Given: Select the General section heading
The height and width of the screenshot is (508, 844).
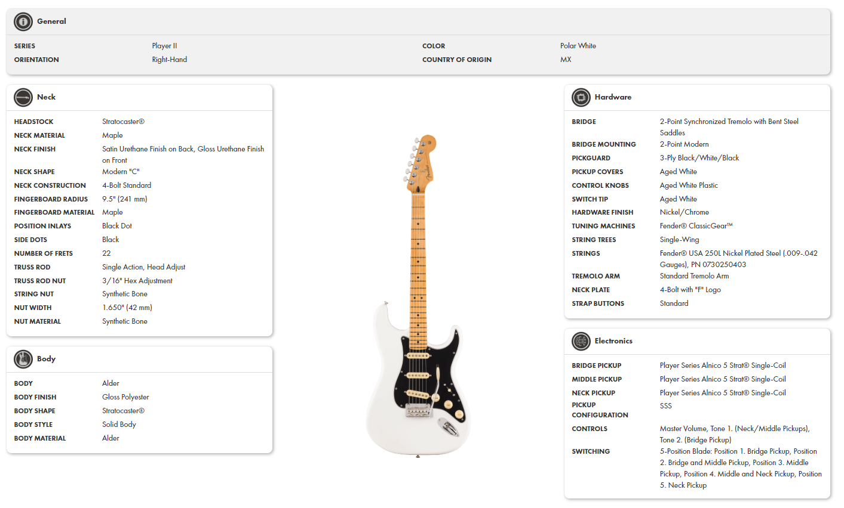Looking at the screenshot, I should (x=51, y=21).
